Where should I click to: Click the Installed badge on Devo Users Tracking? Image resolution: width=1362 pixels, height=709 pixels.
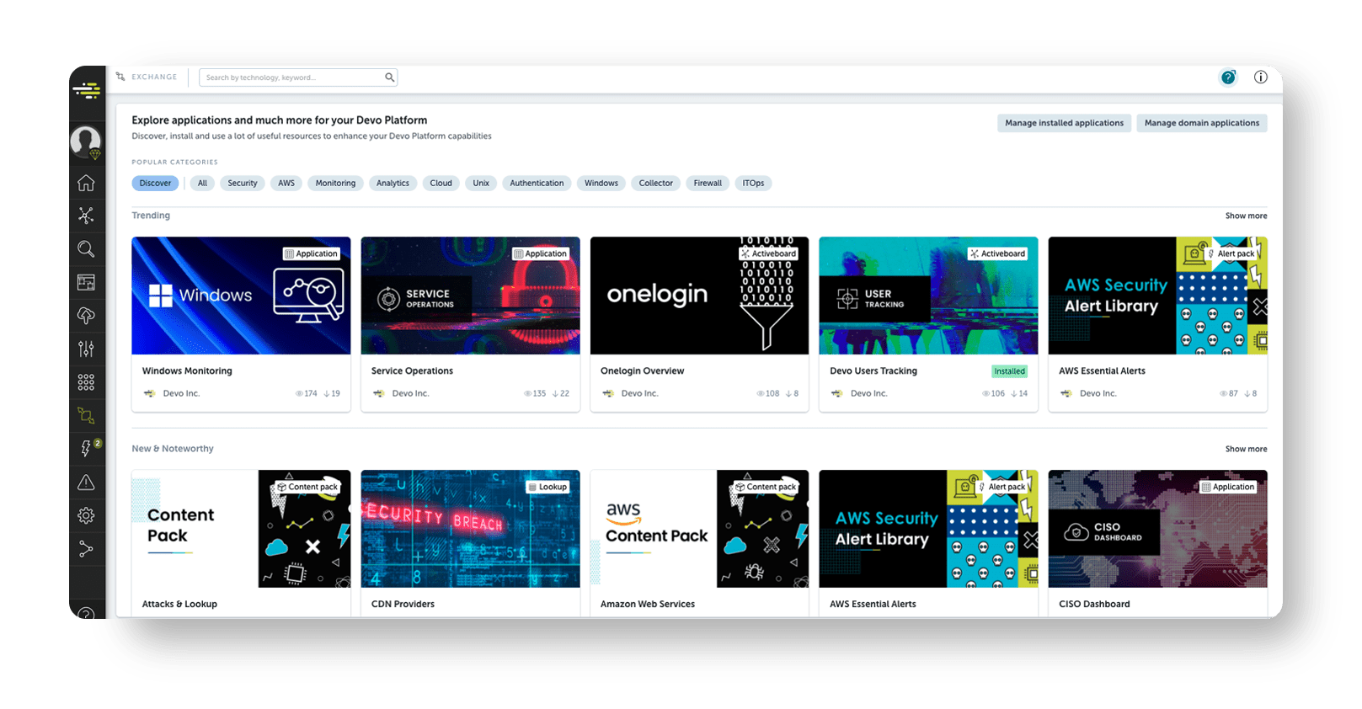[x=1009, y=371]
